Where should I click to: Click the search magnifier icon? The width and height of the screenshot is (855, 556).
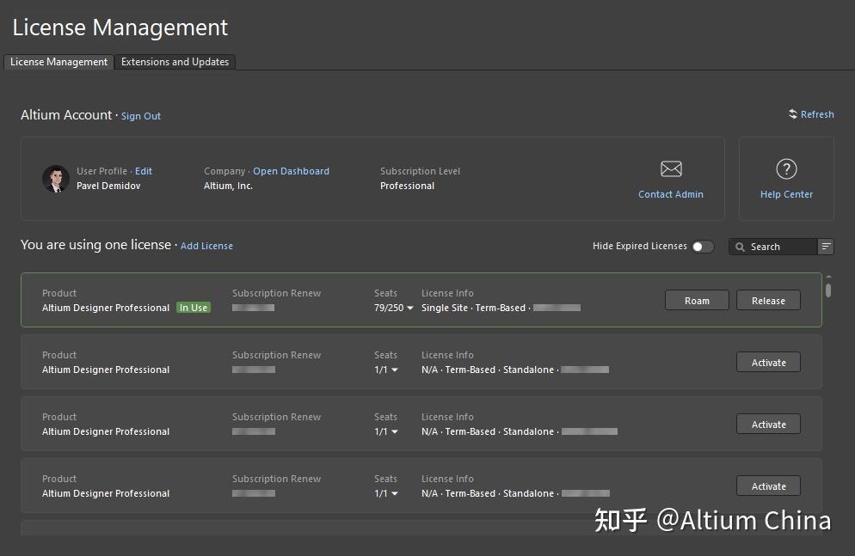(740, 247)
